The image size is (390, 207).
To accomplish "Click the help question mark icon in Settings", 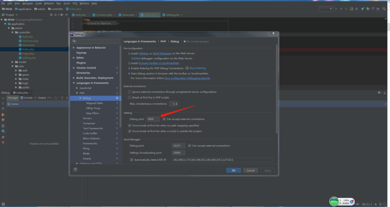I will 75,170.
